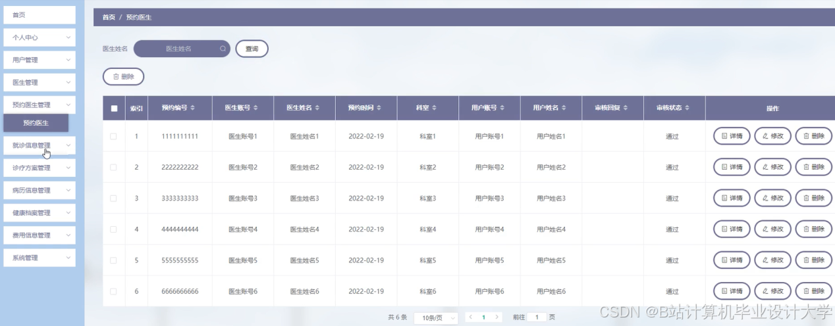
Task: Expand the 用户管理 sidebar menu
Action: point(40,60)
